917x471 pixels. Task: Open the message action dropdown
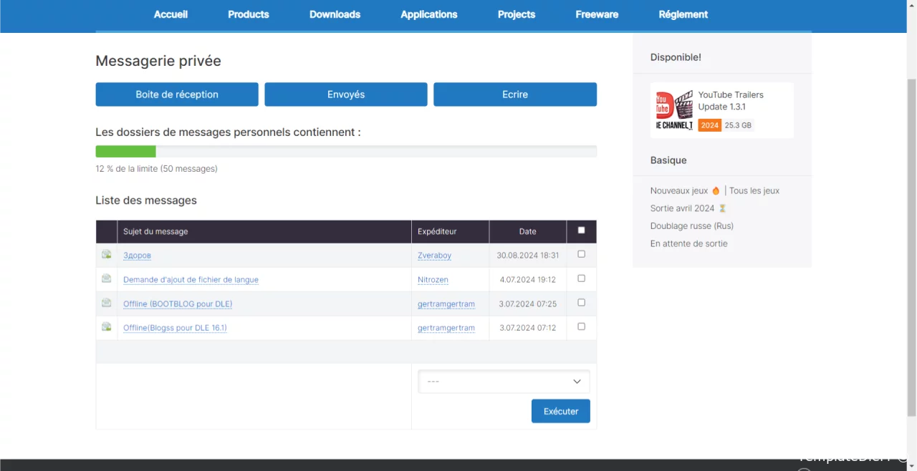504,382
